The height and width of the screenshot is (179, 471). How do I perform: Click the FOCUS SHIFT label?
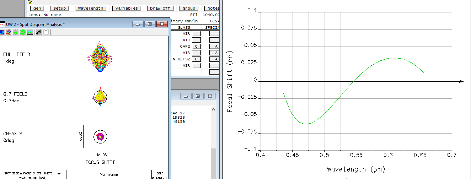pos(100,162)
